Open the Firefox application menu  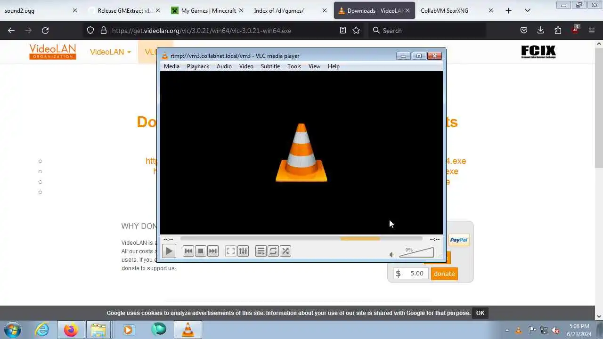click(x=592, y=30)
